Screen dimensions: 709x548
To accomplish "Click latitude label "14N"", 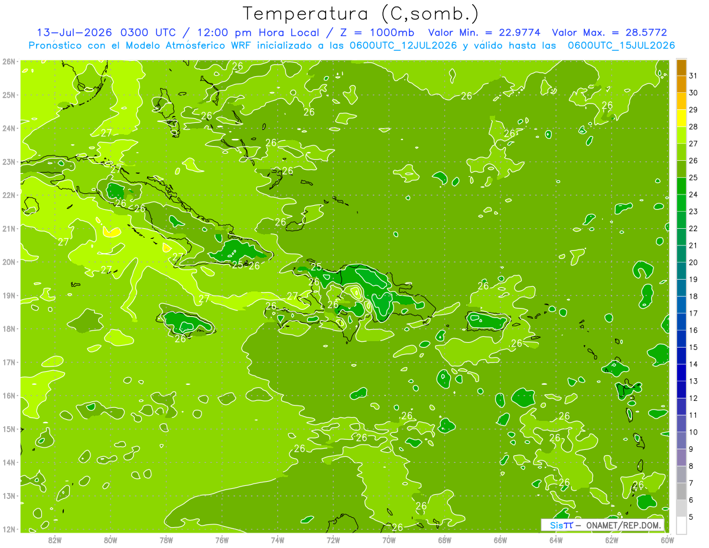I will coord(9,462).
